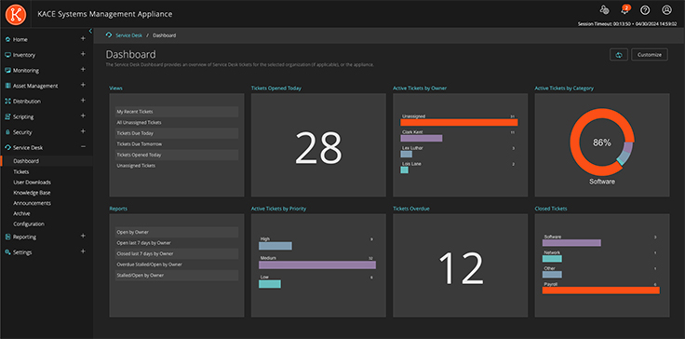Open the notifications bell icon

click(x=625, y=9)
